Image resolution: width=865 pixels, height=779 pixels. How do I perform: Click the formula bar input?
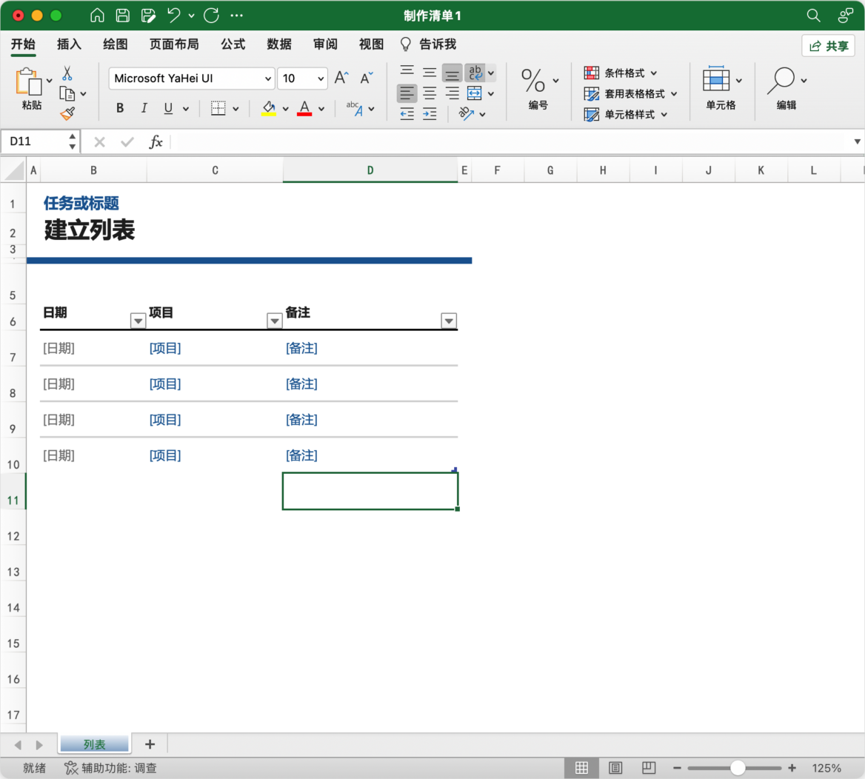coord(510,141)
